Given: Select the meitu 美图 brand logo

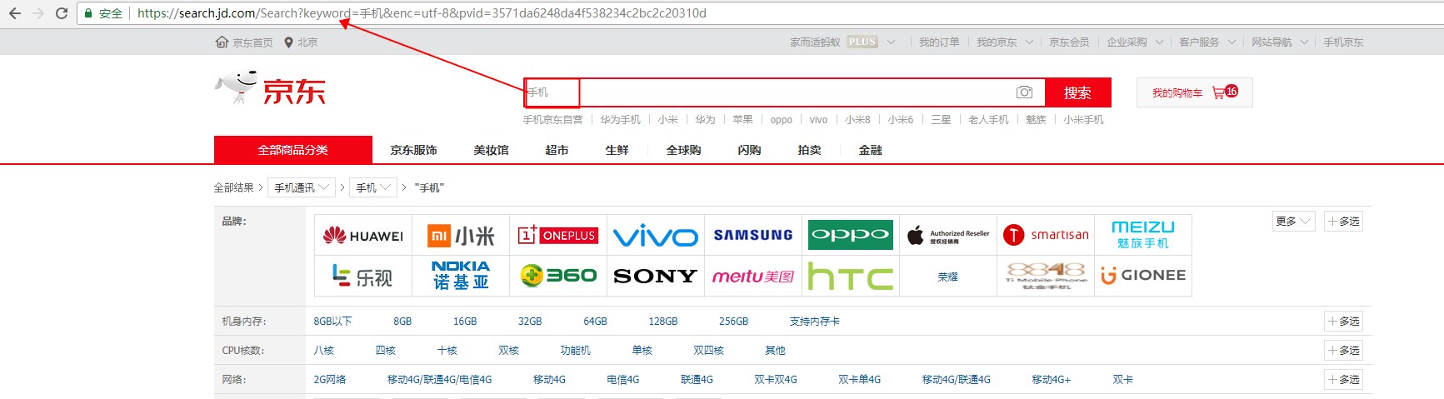Looking at the screenshot, I should pyautogui.click(x=753, y=276).
